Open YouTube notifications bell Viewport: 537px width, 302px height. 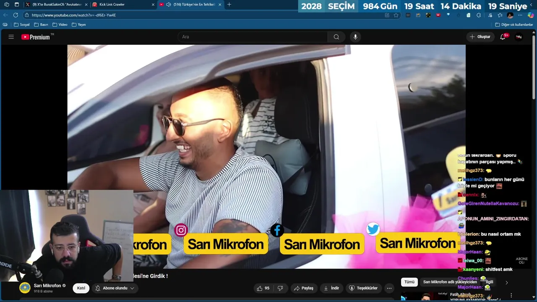click(503, 37)
